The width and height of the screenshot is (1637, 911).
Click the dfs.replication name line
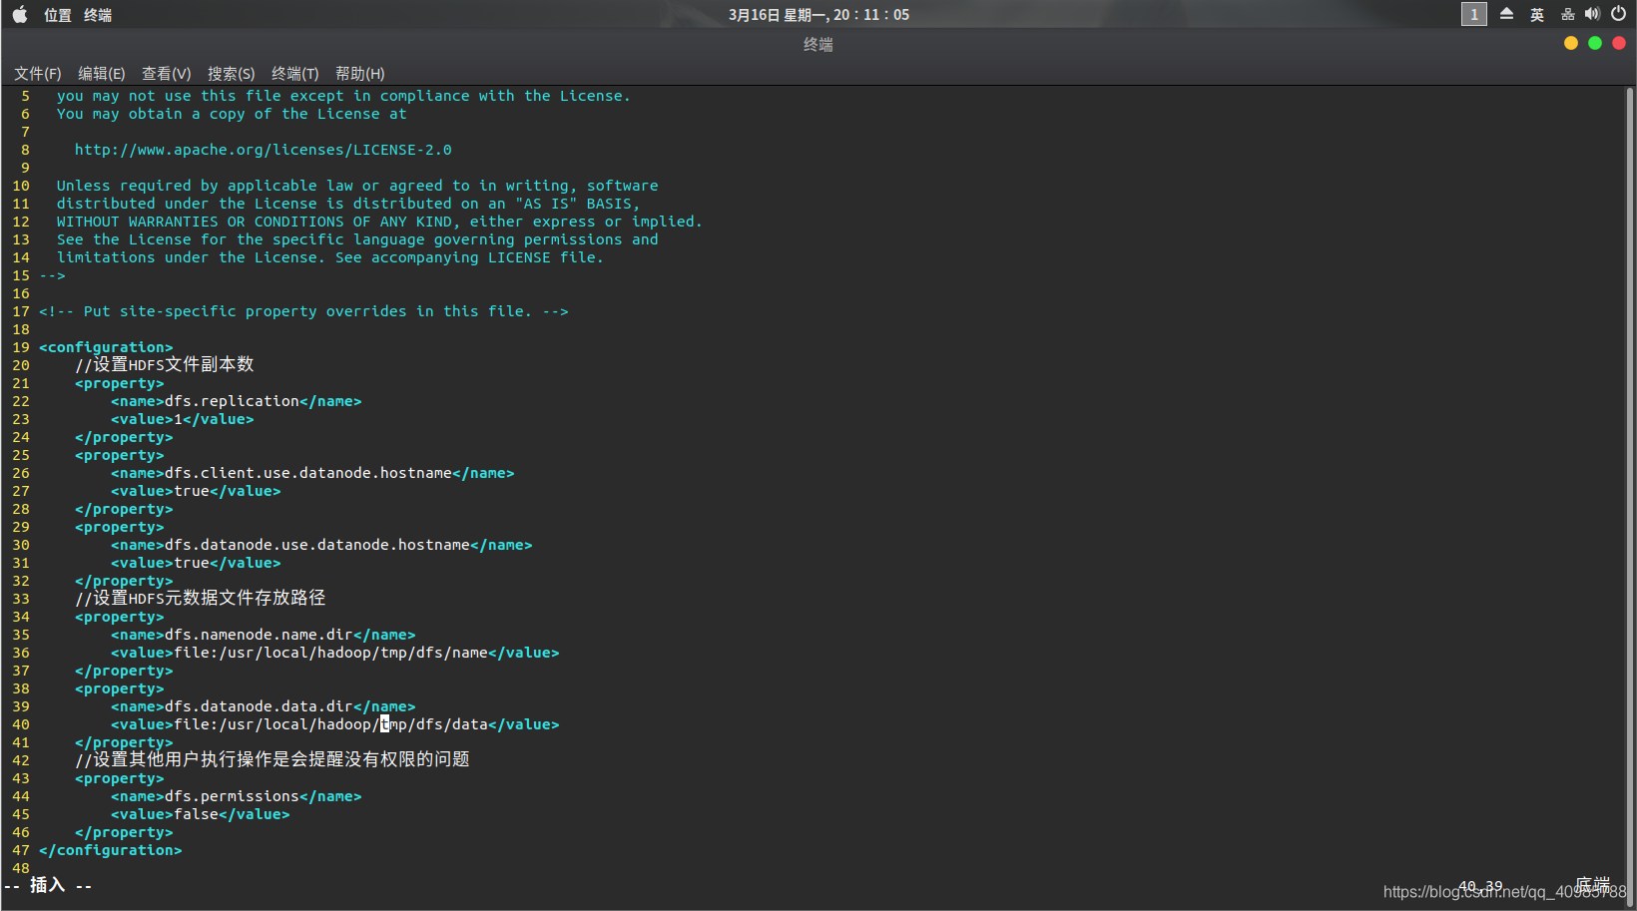(237, 401)
